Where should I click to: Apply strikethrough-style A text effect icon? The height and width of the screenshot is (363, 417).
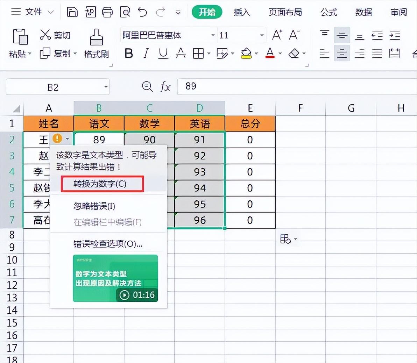(x=181, y=53)
